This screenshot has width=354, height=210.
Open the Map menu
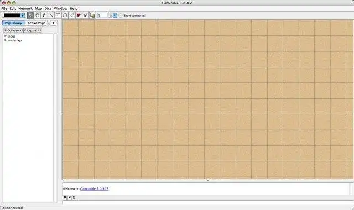click(x=38, y=9)
